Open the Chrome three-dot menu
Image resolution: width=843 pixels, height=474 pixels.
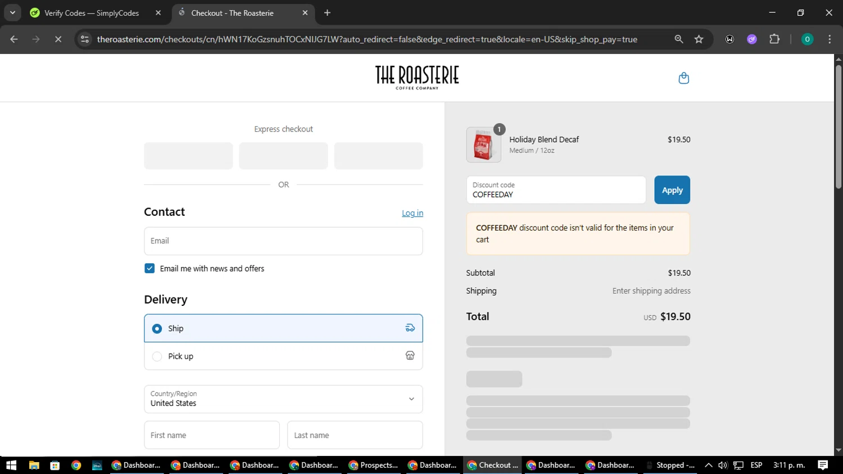[830, 39]
